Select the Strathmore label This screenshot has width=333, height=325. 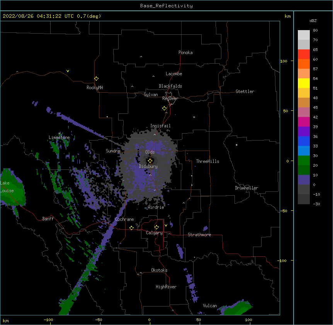199,235
